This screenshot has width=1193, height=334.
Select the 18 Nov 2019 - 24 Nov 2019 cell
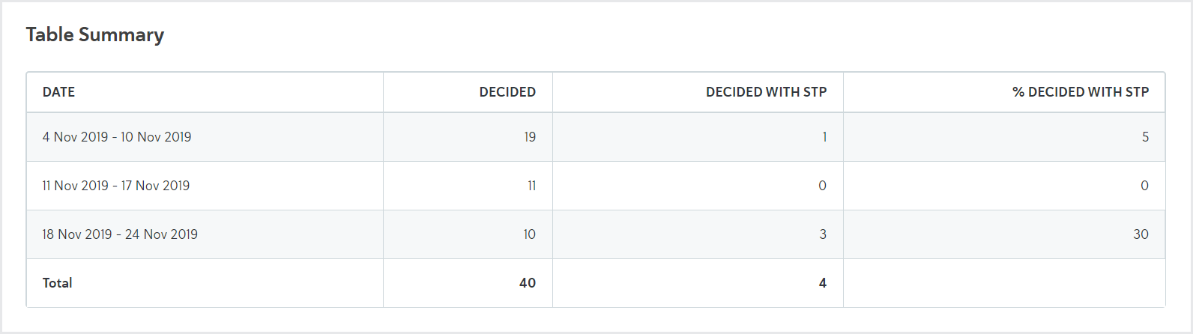[x=120, y=234]
